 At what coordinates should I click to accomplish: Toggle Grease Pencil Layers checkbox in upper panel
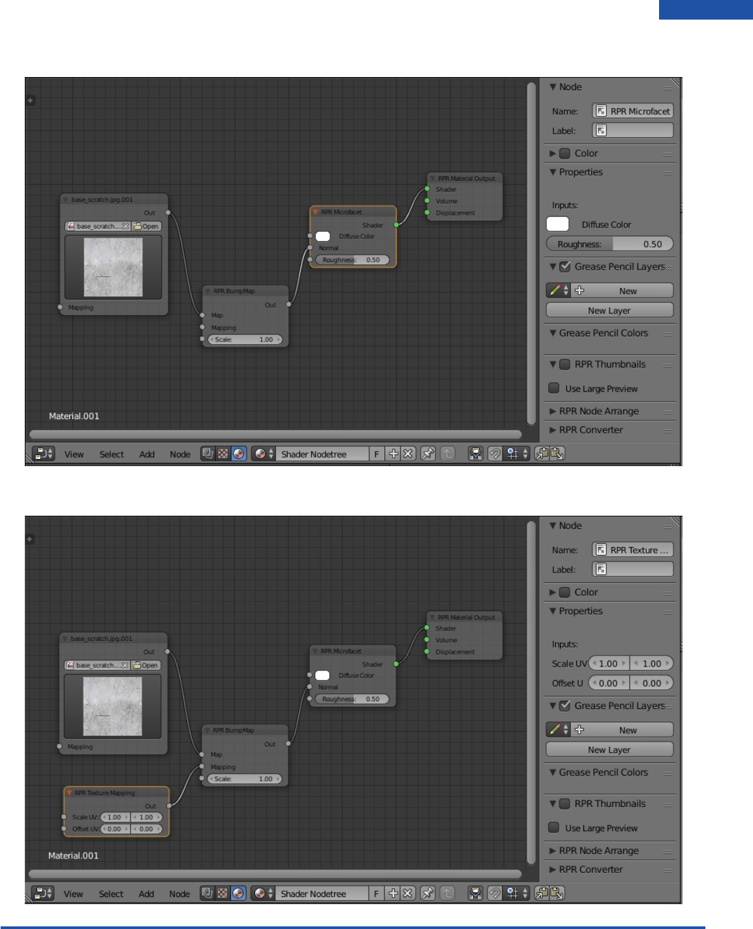[565, 266]
